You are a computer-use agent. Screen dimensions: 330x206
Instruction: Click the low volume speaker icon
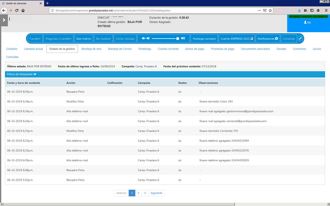pos(148,39)
